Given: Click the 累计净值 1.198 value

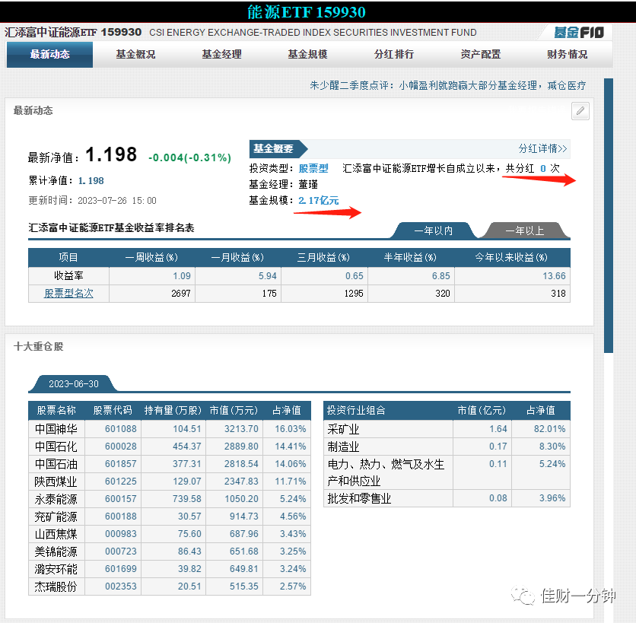Looking at the screenshot, I should coord(91,181).
